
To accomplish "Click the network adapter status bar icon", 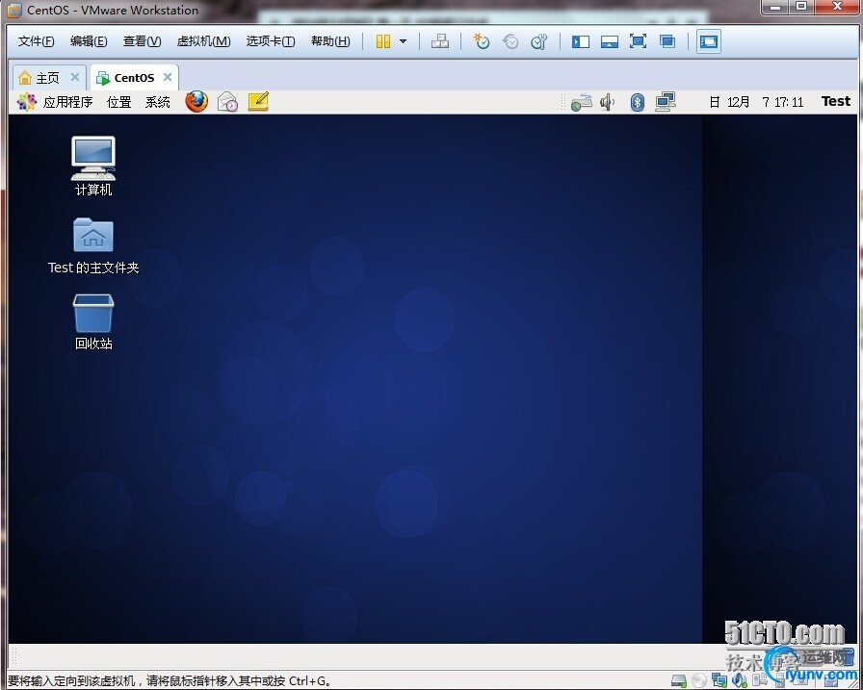I will tap(719, 680).
